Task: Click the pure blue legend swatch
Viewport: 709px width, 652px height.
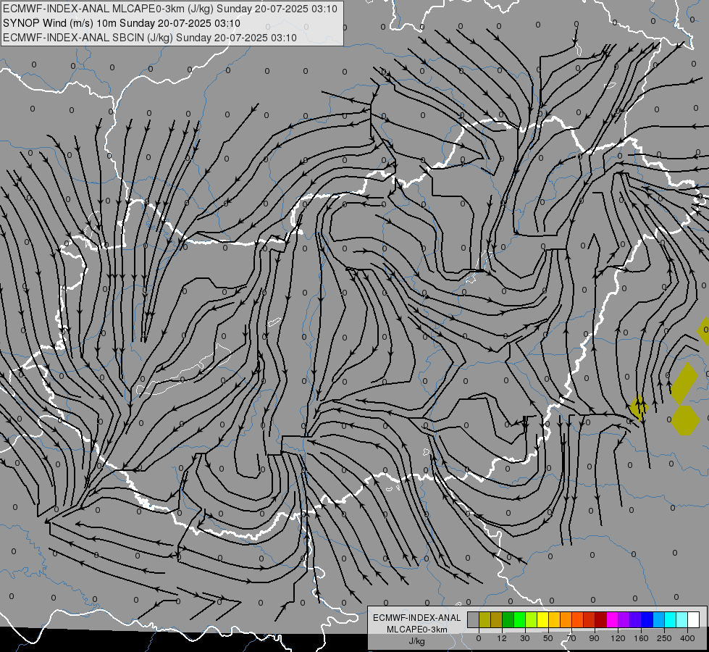Action: [647, 619]
